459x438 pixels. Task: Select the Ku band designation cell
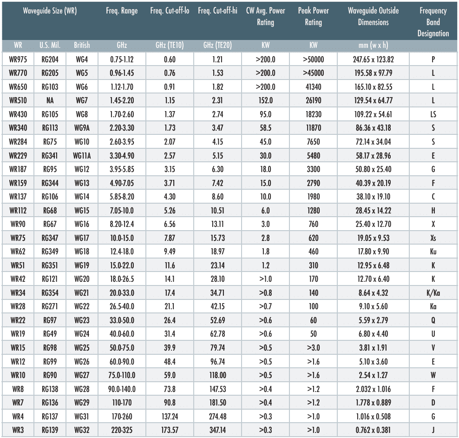433,252
